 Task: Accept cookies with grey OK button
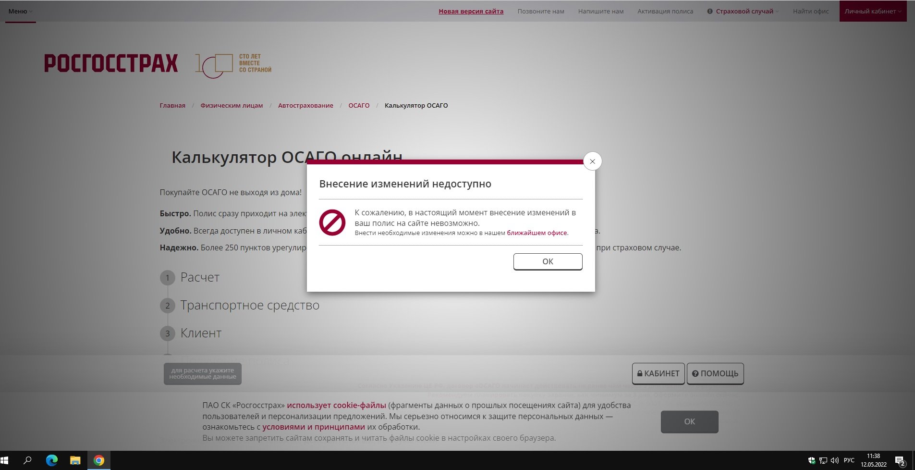point(689,421)
